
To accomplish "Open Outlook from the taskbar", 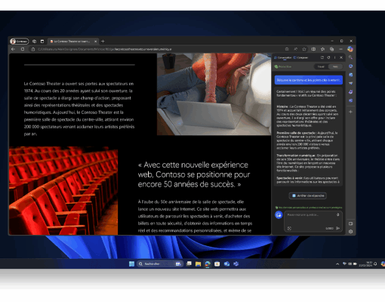I will coord(226,263).
